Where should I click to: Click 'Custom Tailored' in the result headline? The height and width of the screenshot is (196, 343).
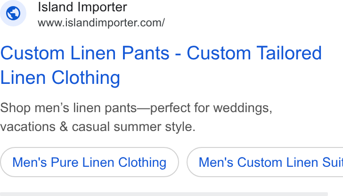pyautogui.click(x=254, y=53)
